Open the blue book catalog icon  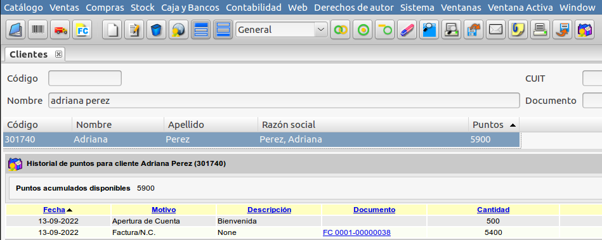(16, 30)
